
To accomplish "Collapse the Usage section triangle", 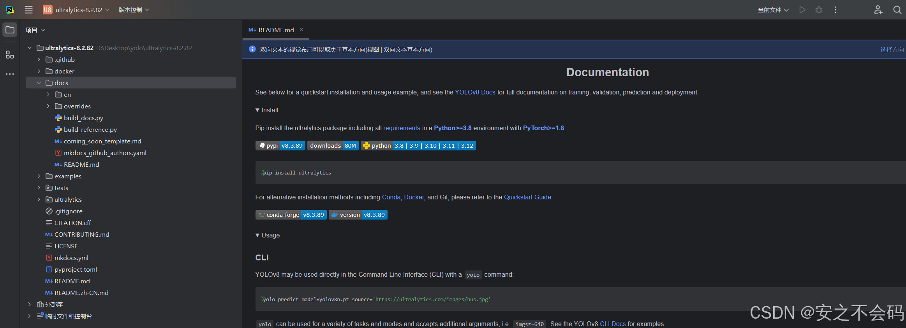I will coord(257,235).
